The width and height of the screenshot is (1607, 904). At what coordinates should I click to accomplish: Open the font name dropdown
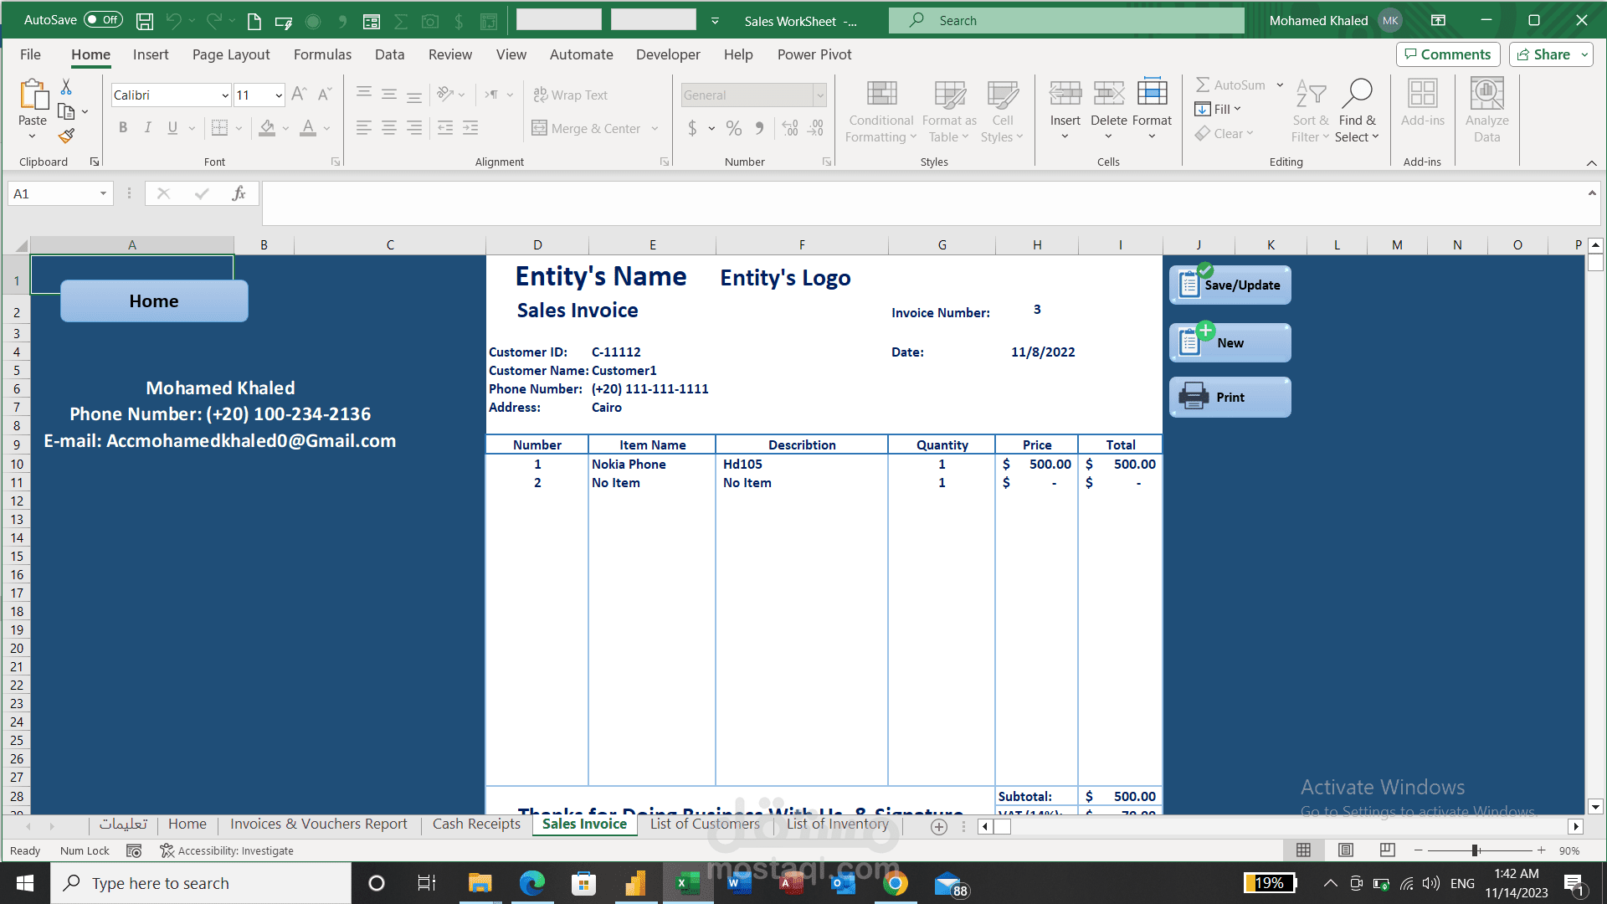225,95
